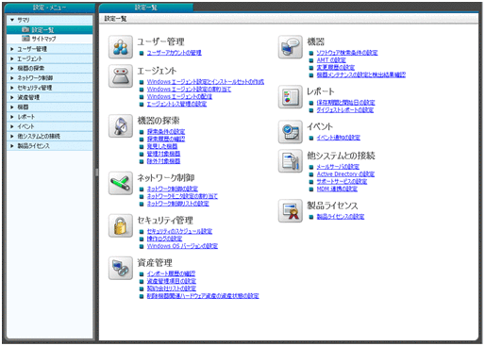Open 資産管理項目の設定 link

click(172, 281)
